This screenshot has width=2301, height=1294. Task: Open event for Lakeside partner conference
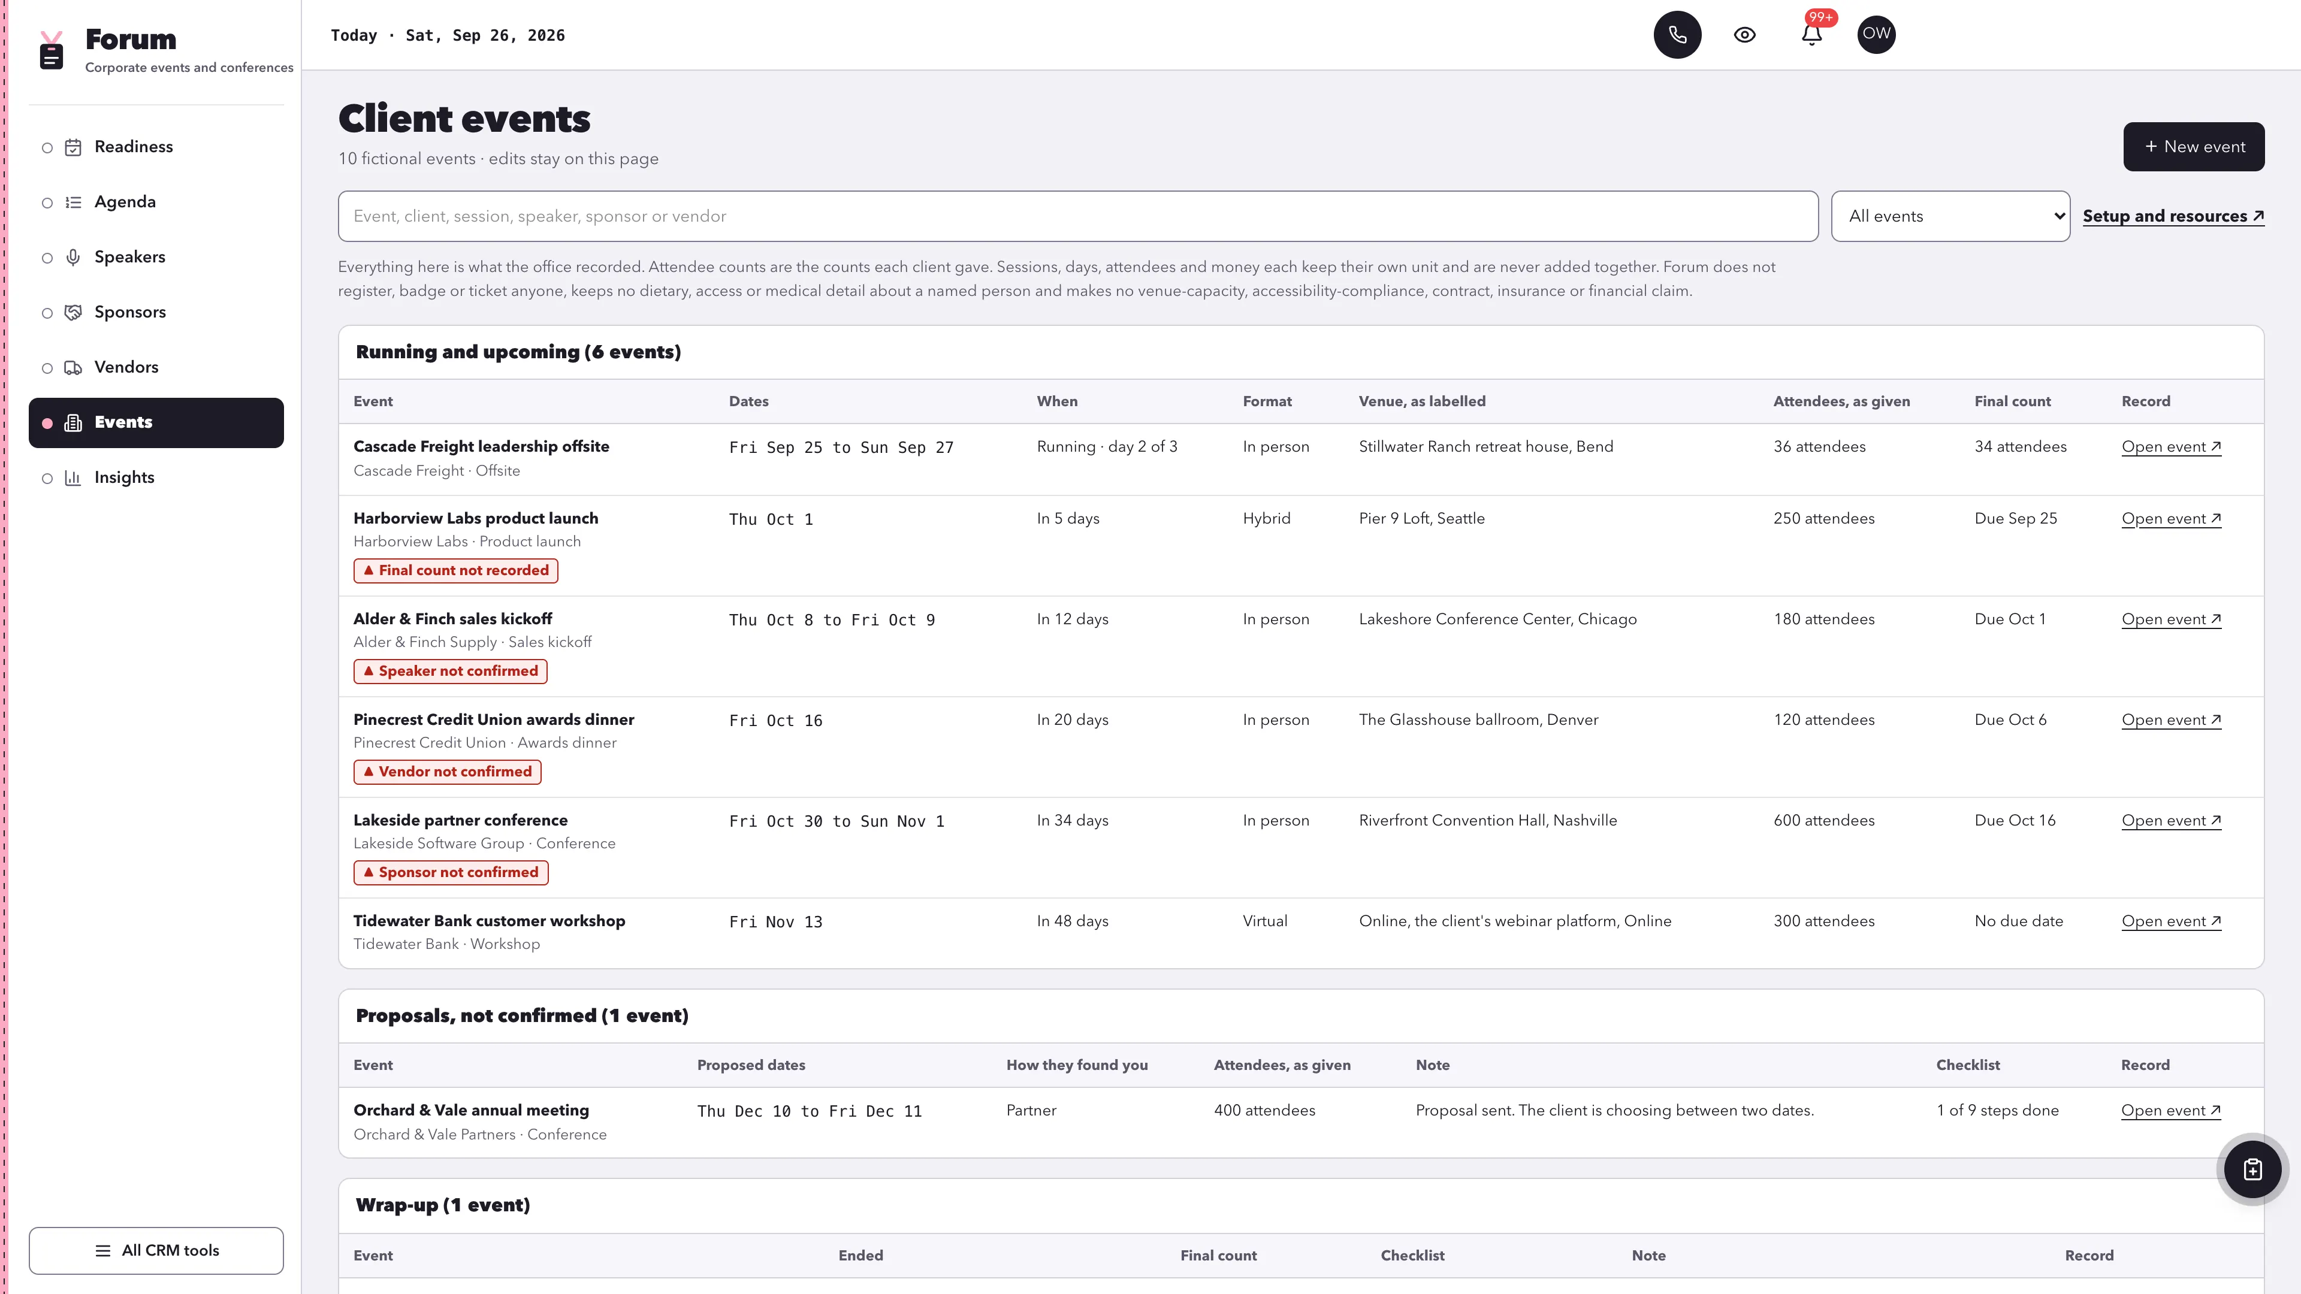[x=2170, y=821]
